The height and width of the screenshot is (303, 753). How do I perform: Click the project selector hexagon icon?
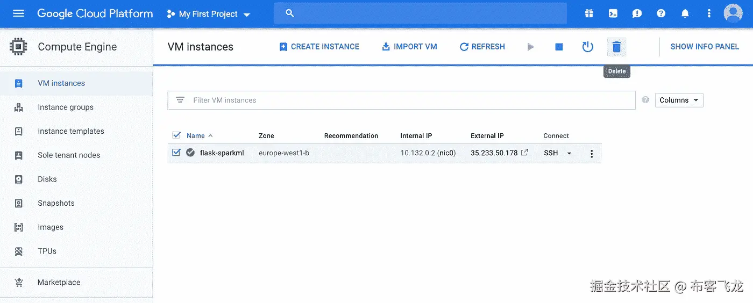coord(171,14)
